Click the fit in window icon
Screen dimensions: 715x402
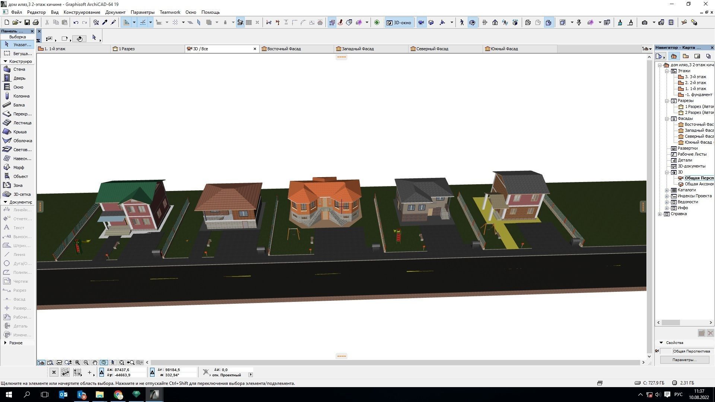pos(122,363)
